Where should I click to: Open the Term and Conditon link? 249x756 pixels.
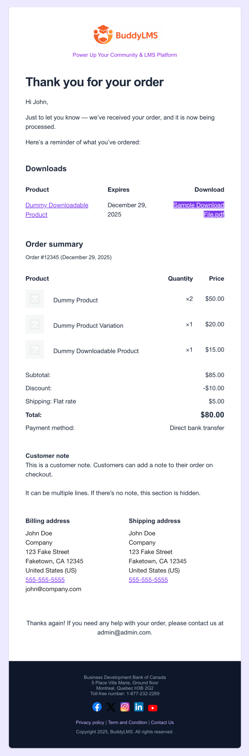[127, 722]
